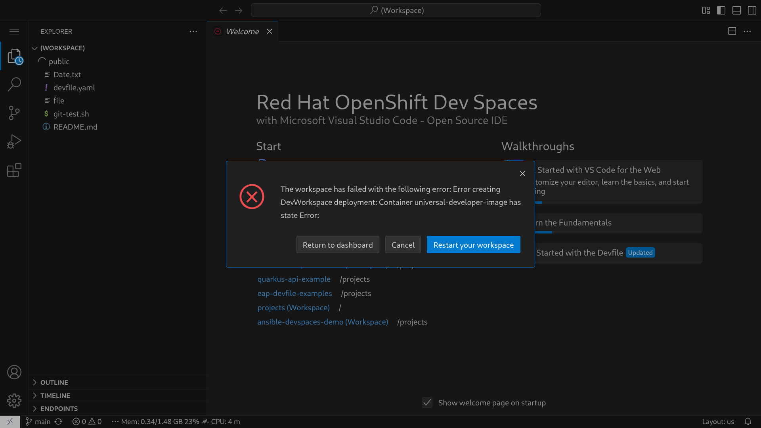761x428 pixels.
Task: Toggle the primary side bar visibility
Action: [721, 10]
